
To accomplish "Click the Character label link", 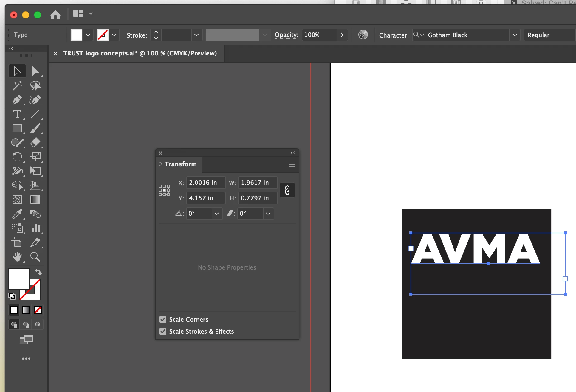I will [x=394, y=35].
